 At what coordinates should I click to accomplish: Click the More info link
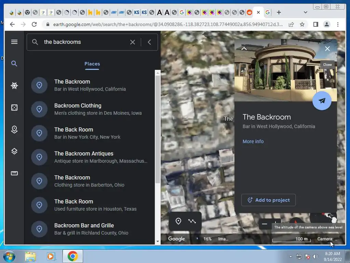(x=253, y=141)
